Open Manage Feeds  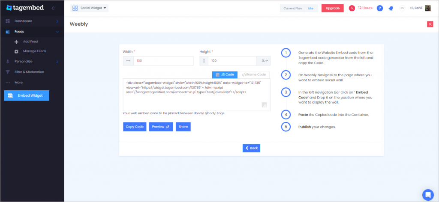point(35,51)
